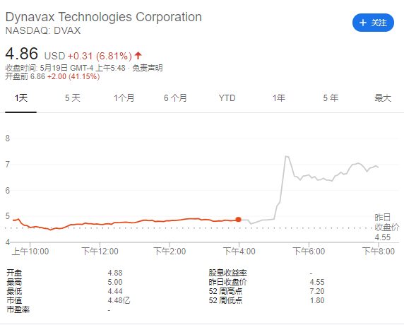
Task: Click the after-hours peak near 7
Action: click(x=287, y=156)
